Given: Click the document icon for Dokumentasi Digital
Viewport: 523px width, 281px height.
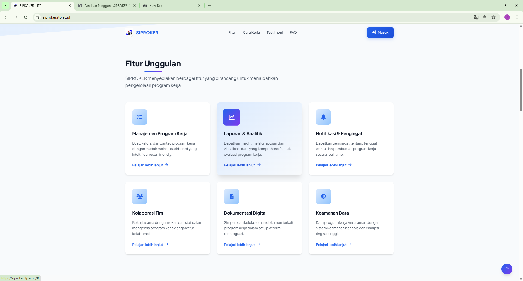Looking at the screenshot, I should pos(231,196).
